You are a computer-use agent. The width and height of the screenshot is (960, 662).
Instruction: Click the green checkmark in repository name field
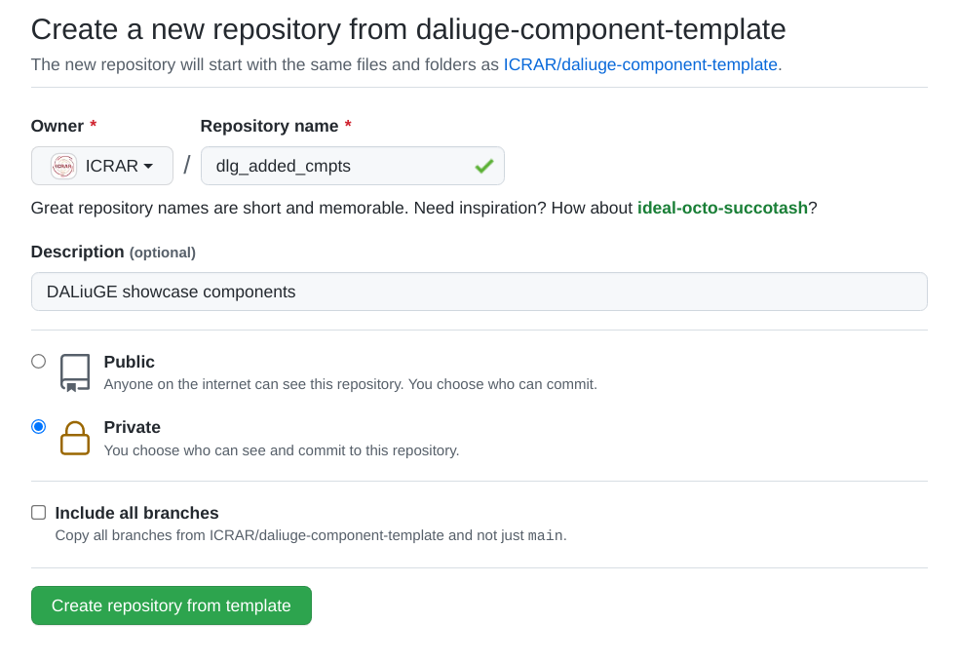(483, 166)
